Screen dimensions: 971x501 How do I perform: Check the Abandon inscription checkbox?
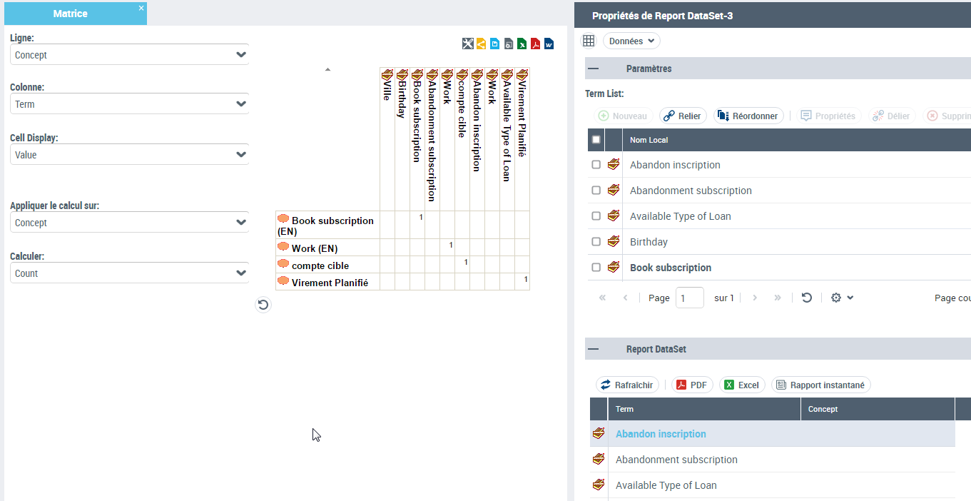[596, 165]
